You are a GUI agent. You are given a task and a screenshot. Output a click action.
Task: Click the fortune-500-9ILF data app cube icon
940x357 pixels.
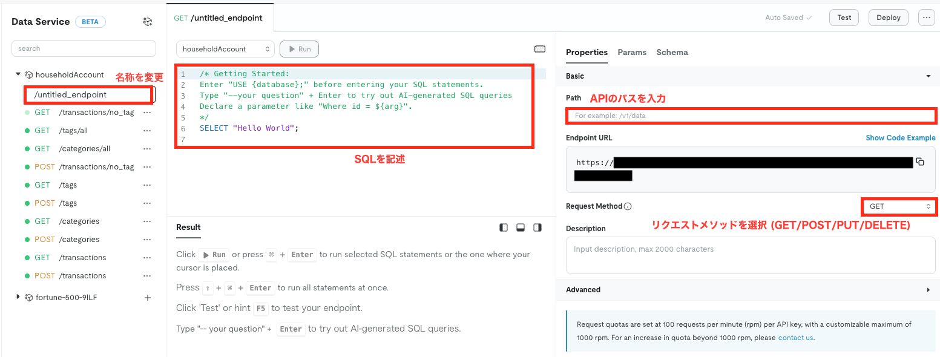click(28, 298)
